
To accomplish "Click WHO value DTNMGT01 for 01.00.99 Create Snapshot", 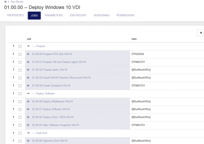I will pyautogui.click(x=138, y=86).
